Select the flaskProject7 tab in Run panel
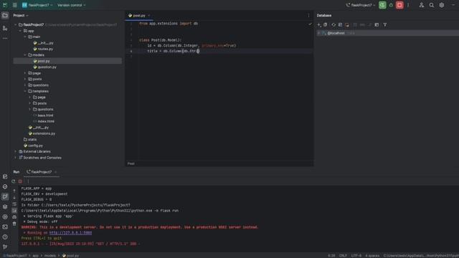The image size is (459, 258). coord(41,172)
